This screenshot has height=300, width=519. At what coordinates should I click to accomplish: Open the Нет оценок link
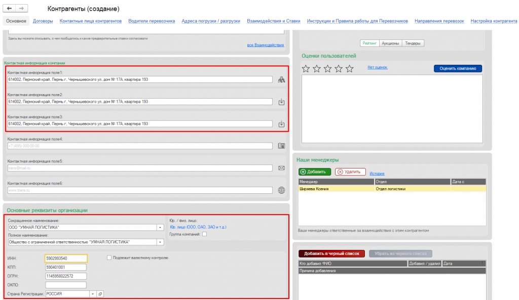pyautogui.click(x=377, y=67)
